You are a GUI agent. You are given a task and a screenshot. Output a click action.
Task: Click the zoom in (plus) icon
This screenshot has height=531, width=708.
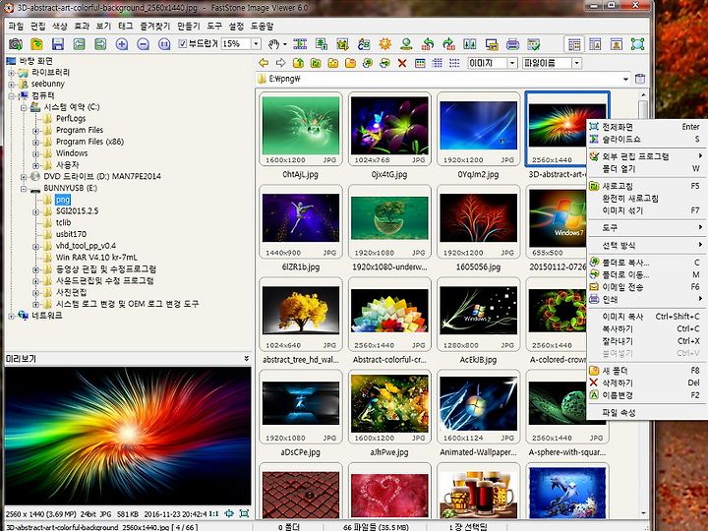tap(122, 44)
